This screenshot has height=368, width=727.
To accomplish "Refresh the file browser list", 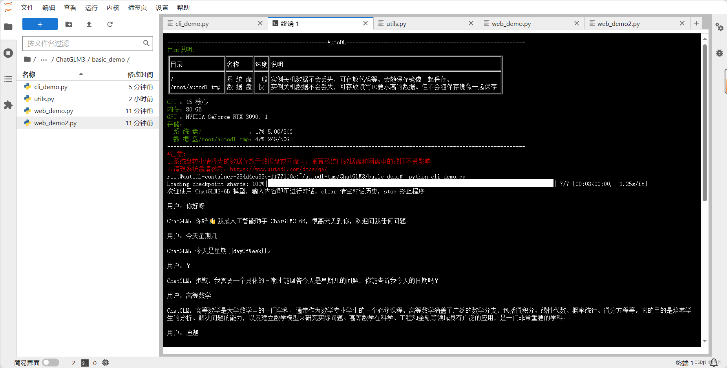I will click(110, 24).
